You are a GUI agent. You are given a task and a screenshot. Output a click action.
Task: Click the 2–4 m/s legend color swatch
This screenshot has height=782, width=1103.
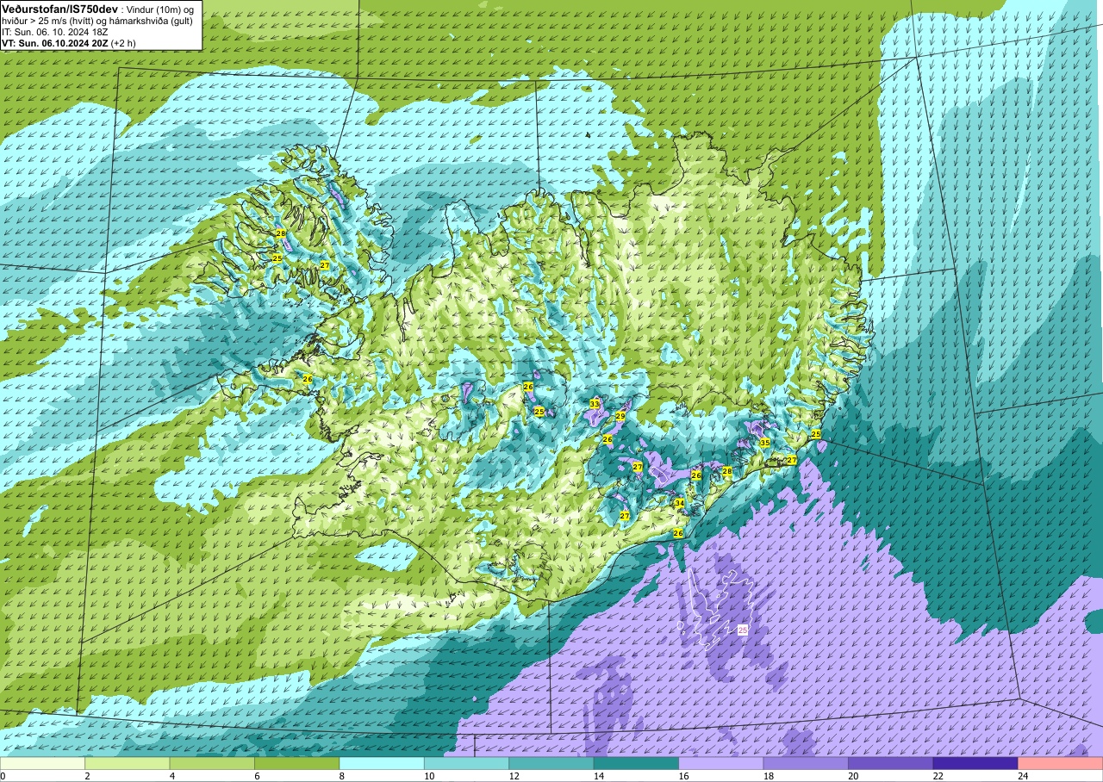click(x=128, y=763)
